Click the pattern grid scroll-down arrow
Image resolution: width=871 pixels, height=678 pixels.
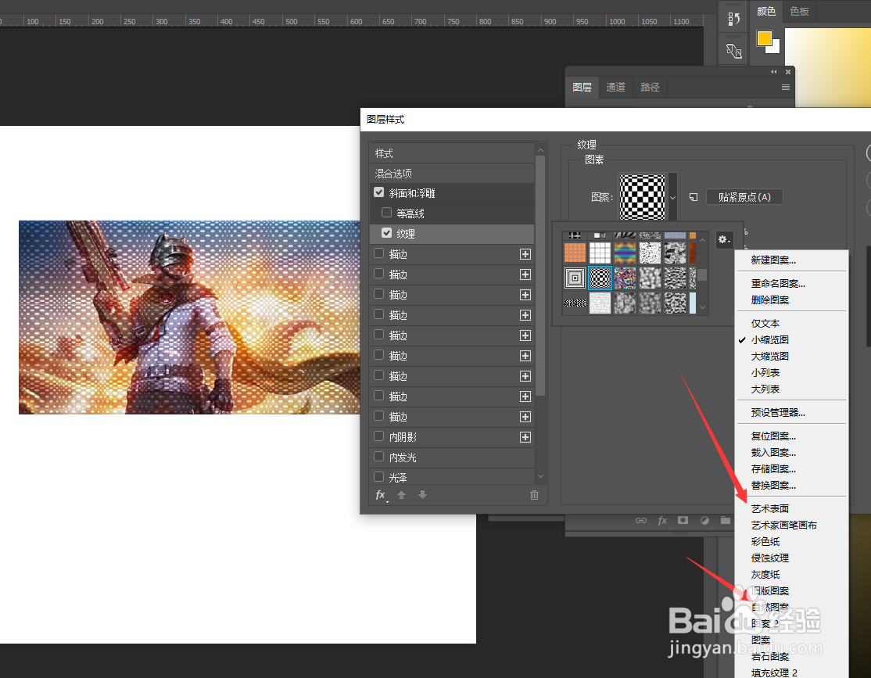point(703,307)
